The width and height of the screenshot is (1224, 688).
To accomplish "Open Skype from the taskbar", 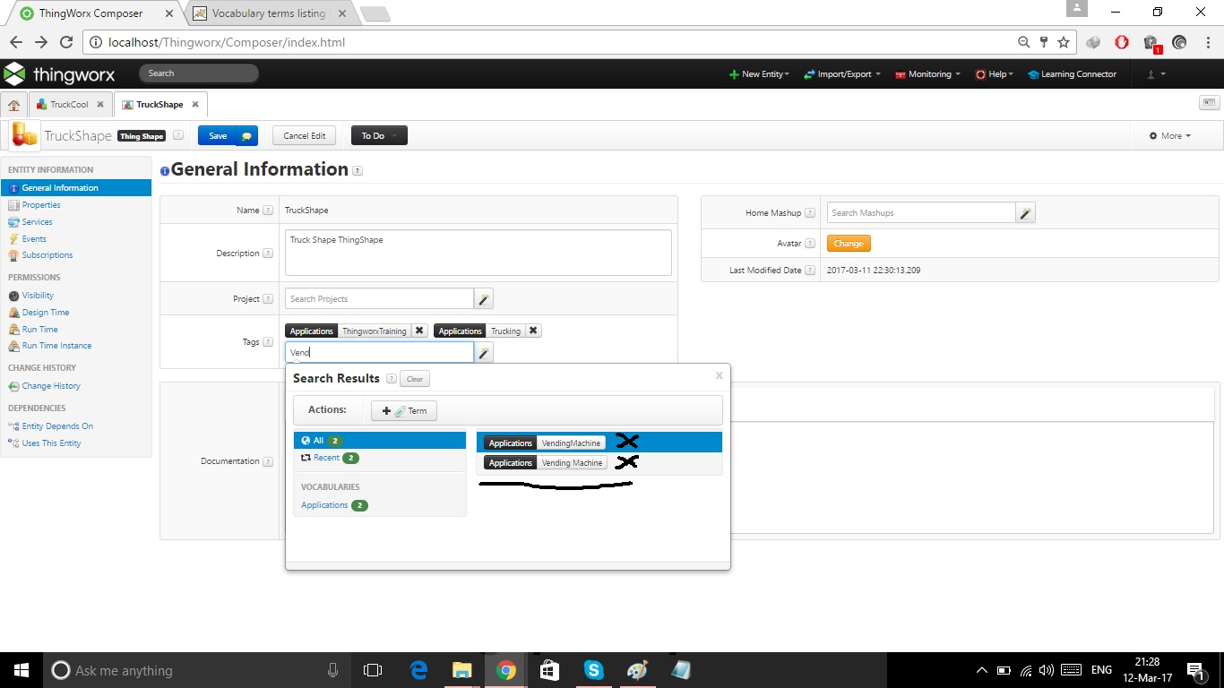I will tap(593, 670).
